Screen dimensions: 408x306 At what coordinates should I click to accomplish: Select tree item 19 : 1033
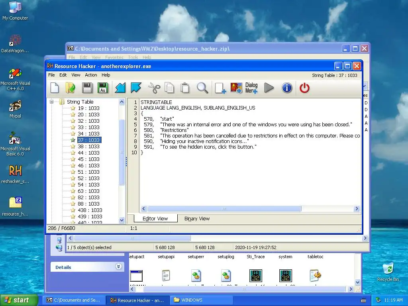tap(88, 108)
